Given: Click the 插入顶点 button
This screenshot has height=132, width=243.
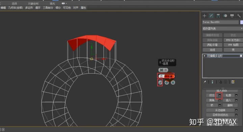Looking at the screenshot, I should [x=222, y=90].
